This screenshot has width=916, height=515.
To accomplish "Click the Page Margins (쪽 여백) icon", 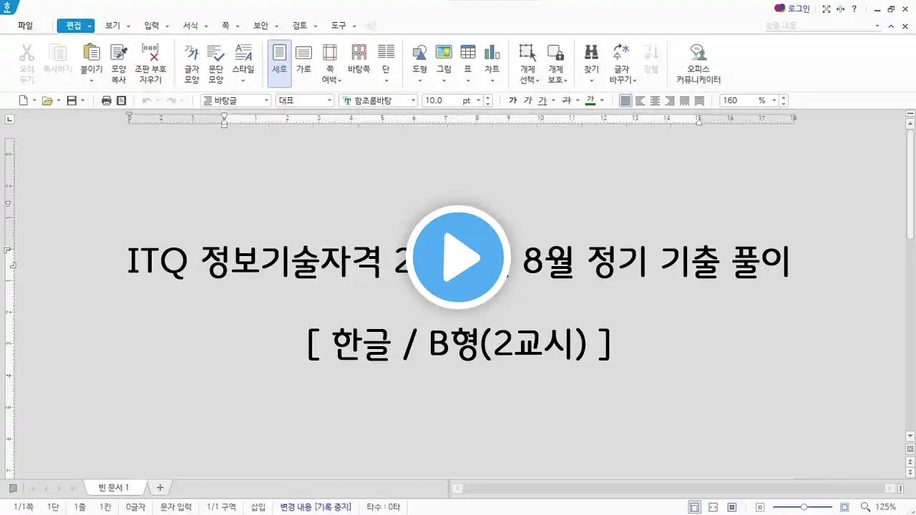I will (x=330, y=54).
